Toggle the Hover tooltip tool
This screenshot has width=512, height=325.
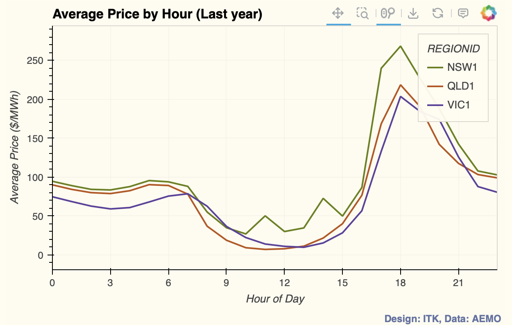pyautogui.click(x=463, y=14)
